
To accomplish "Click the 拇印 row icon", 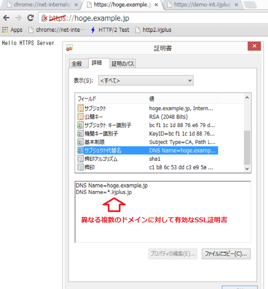I will 81,167.
